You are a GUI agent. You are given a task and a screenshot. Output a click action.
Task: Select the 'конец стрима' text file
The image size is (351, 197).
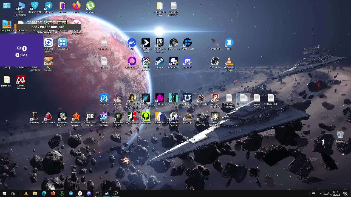[x=257, y=101]
